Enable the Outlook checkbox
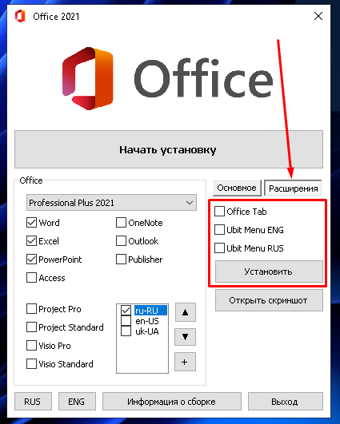The image size is (340, 424). 121,241
